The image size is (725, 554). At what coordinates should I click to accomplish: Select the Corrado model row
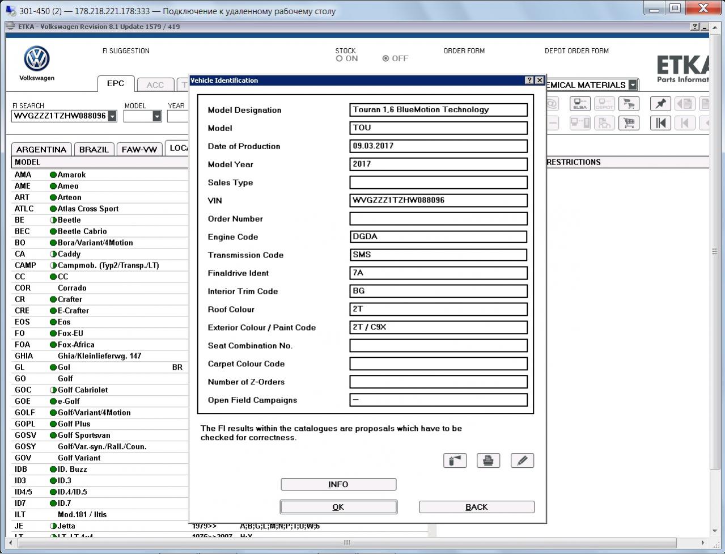coord(100,288)
